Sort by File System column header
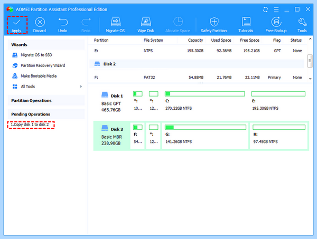317x239 pixels. point(153,40)
